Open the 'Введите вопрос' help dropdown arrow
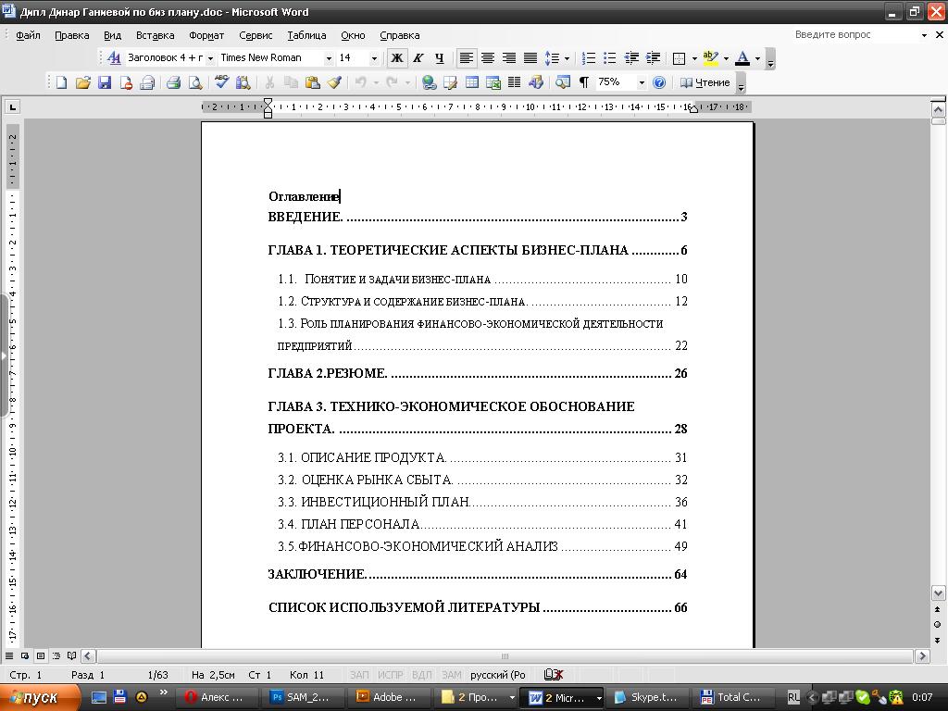Screen dimensions: 948x711 point(924,35)
